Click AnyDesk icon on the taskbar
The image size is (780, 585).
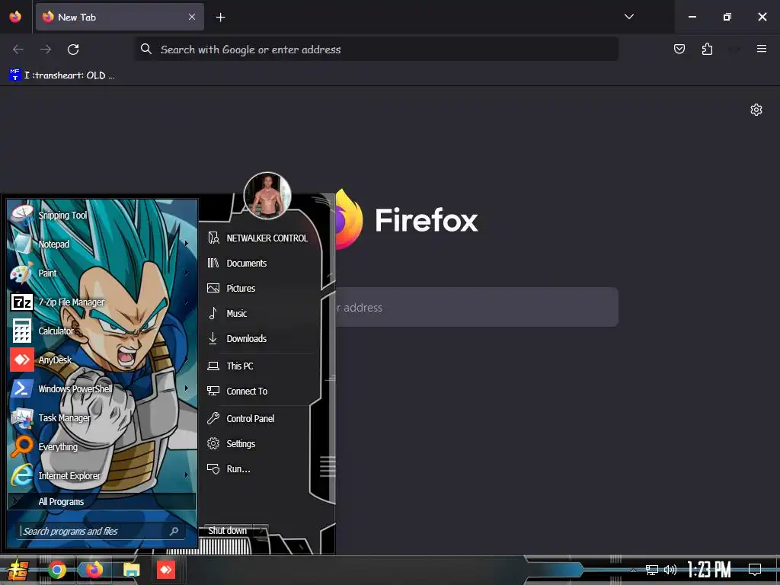coord(166,570)
